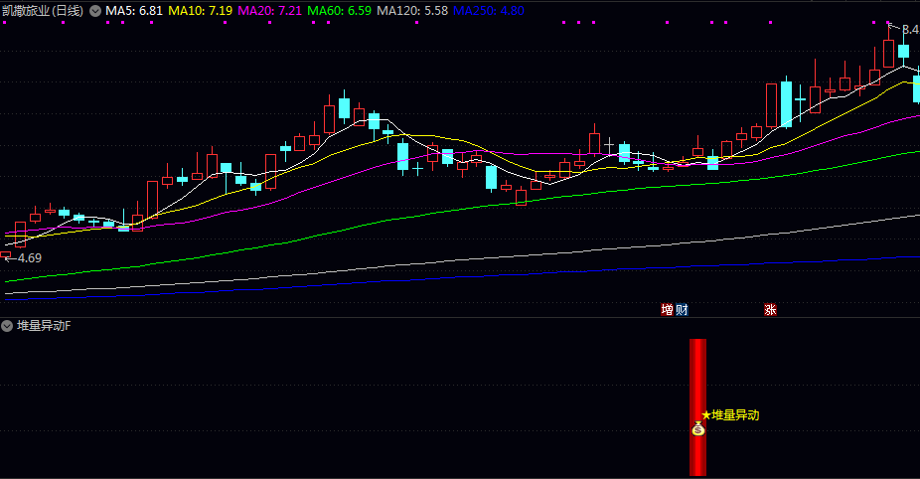Select the ★堆量异动 signal label
Image resolution: width=920 pixels, height=479 pixels.
(x=730, y=415)
